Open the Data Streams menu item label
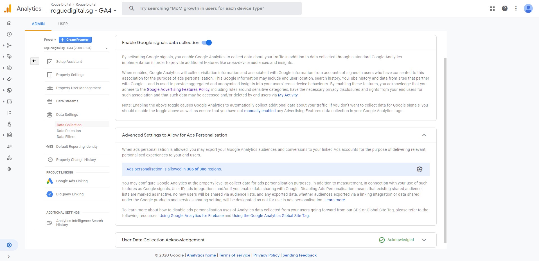This screenshot has height=261, width=539. (x=67, y=101)
